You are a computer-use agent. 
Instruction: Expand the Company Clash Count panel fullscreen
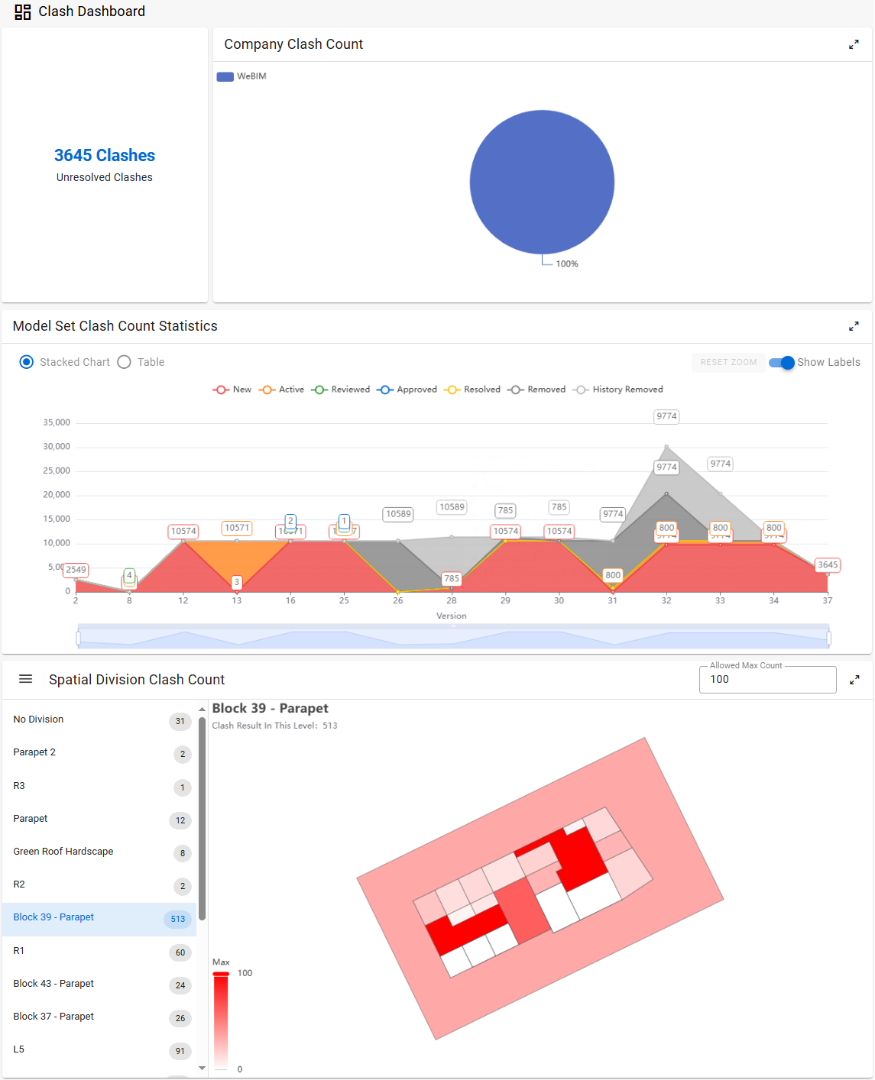[x=854, y=45]
